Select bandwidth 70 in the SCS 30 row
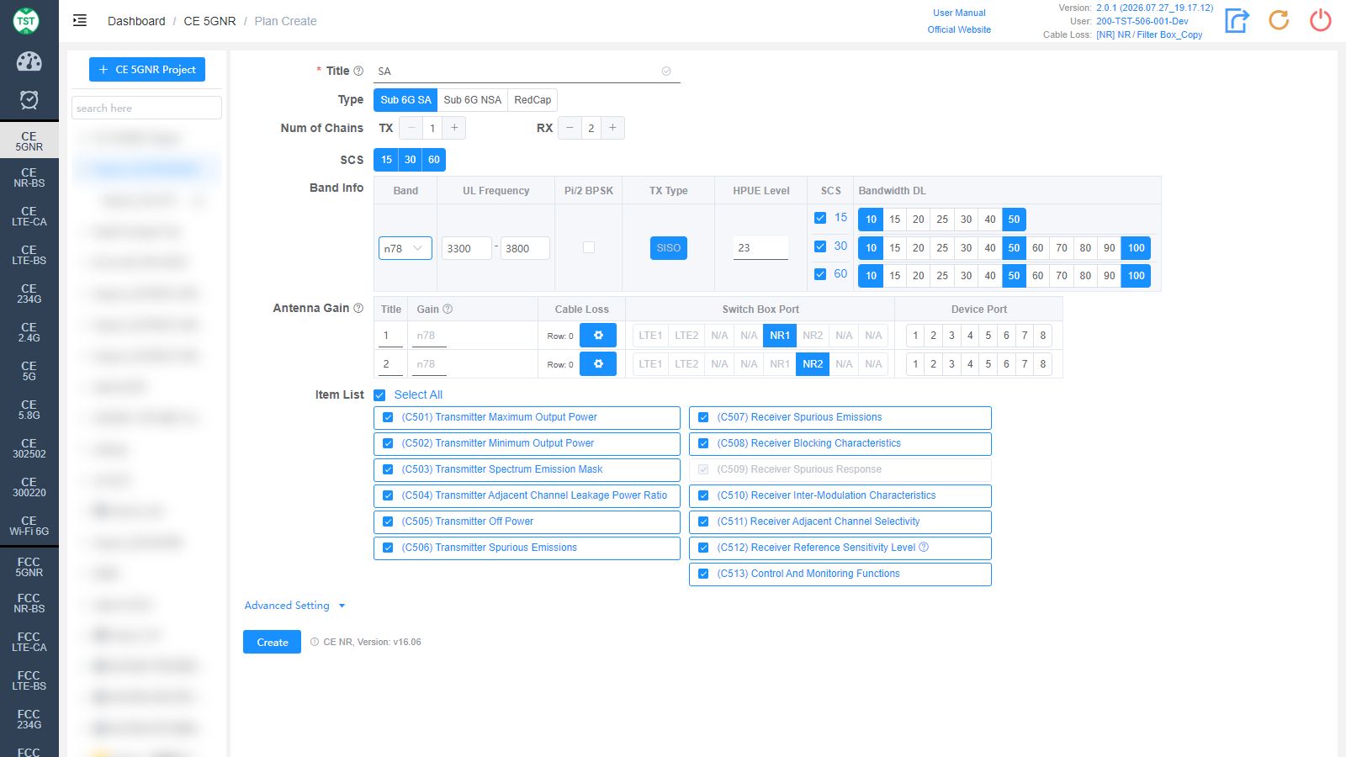The height and width of the screenshot is (757, 1346). coord(1062,248)
